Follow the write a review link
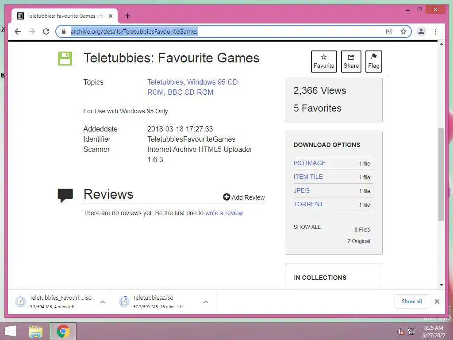453x340 pixels. 224,213
